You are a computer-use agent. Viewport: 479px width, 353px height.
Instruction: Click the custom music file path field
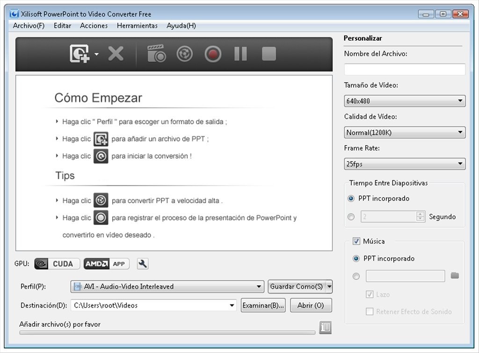pos(406,276)
